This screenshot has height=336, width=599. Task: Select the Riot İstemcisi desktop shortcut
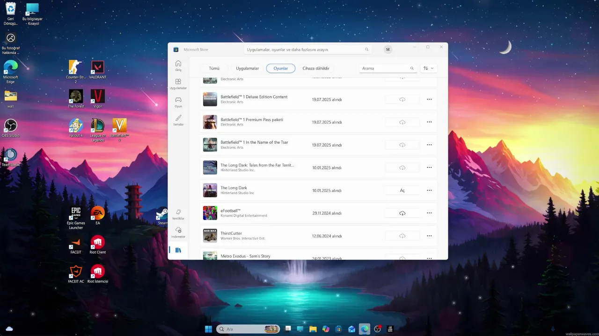tap(98, 274)
